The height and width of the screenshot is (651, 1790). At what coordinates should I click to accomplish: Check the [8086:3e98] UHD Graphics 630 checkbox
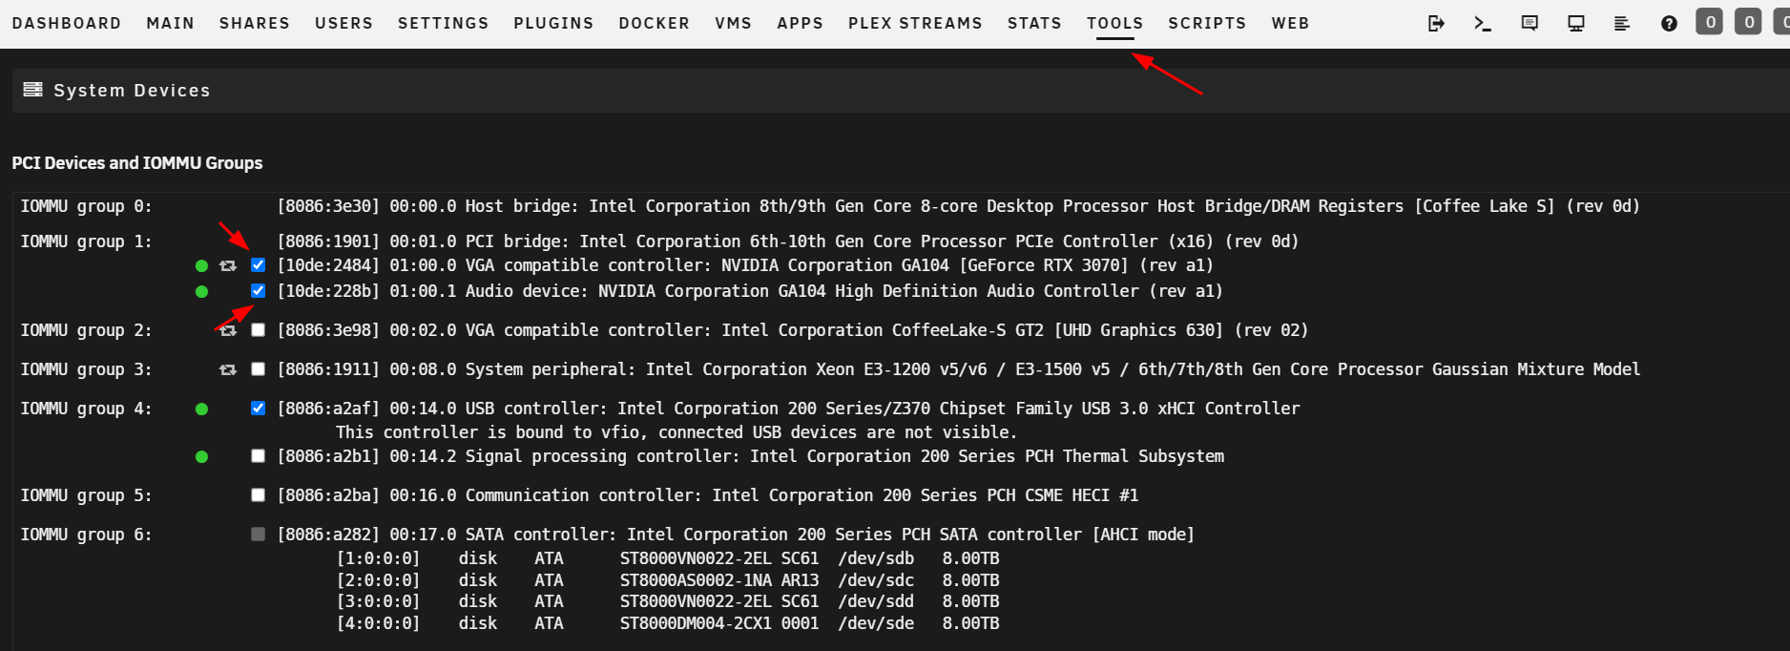click(x=258, y=330)
